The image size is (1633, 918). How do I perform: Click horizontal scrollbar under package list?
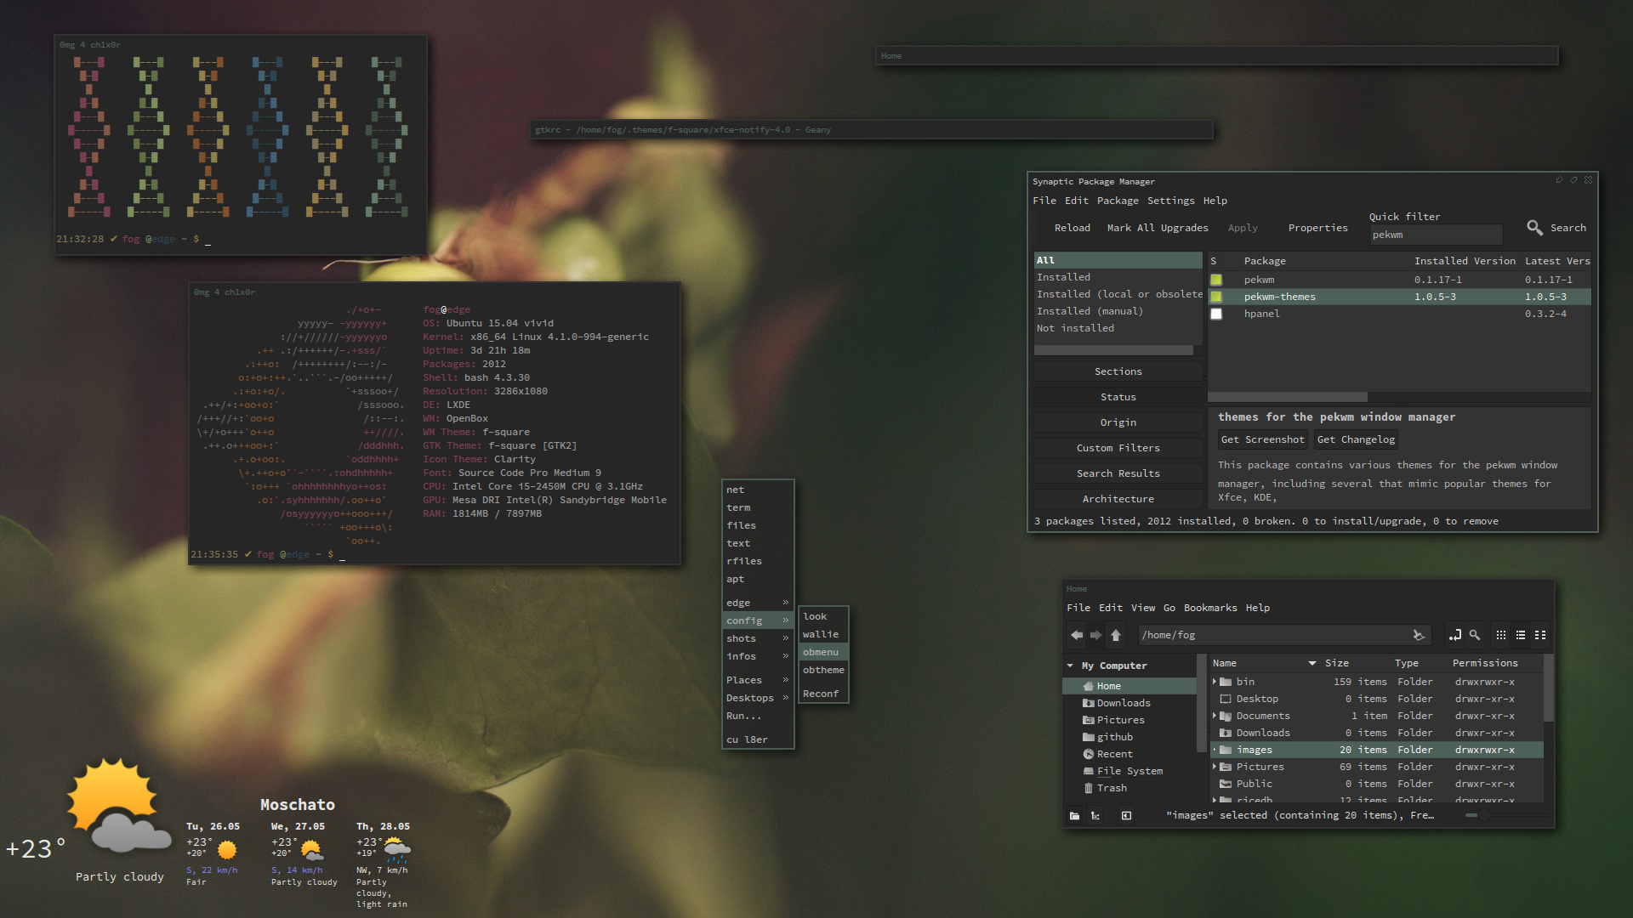[x=1288, y=397]
